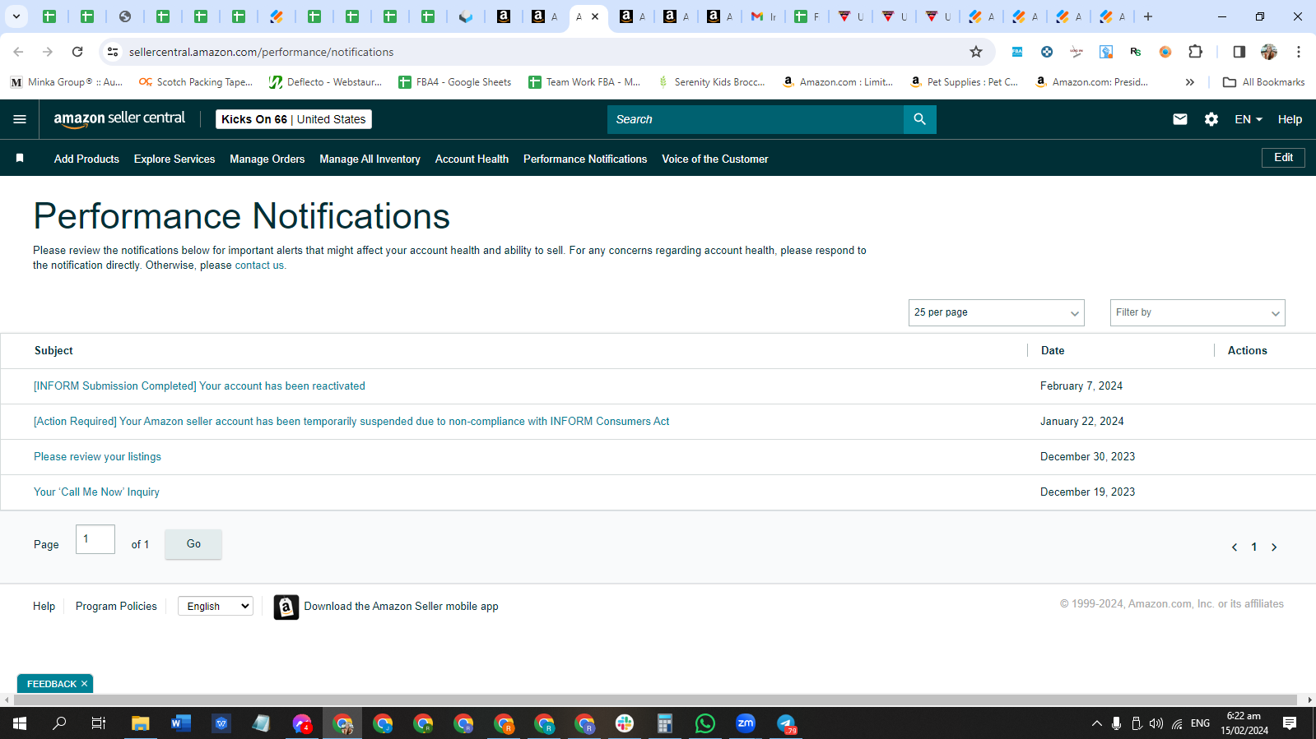Open the account reactivated INFORM notification
Screen dimensions: 1316x739
coord(199,386)
